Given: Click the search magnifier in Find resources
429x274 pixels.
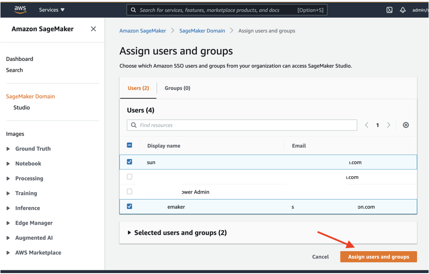Looking at the screenshot, I should 134,125.
